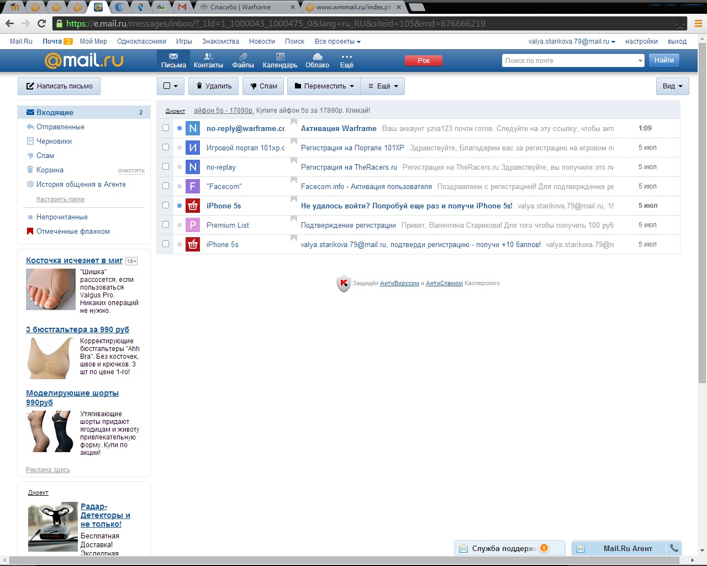
Task: Open the Переместить dropdown
Action: (x=324, y=86)
